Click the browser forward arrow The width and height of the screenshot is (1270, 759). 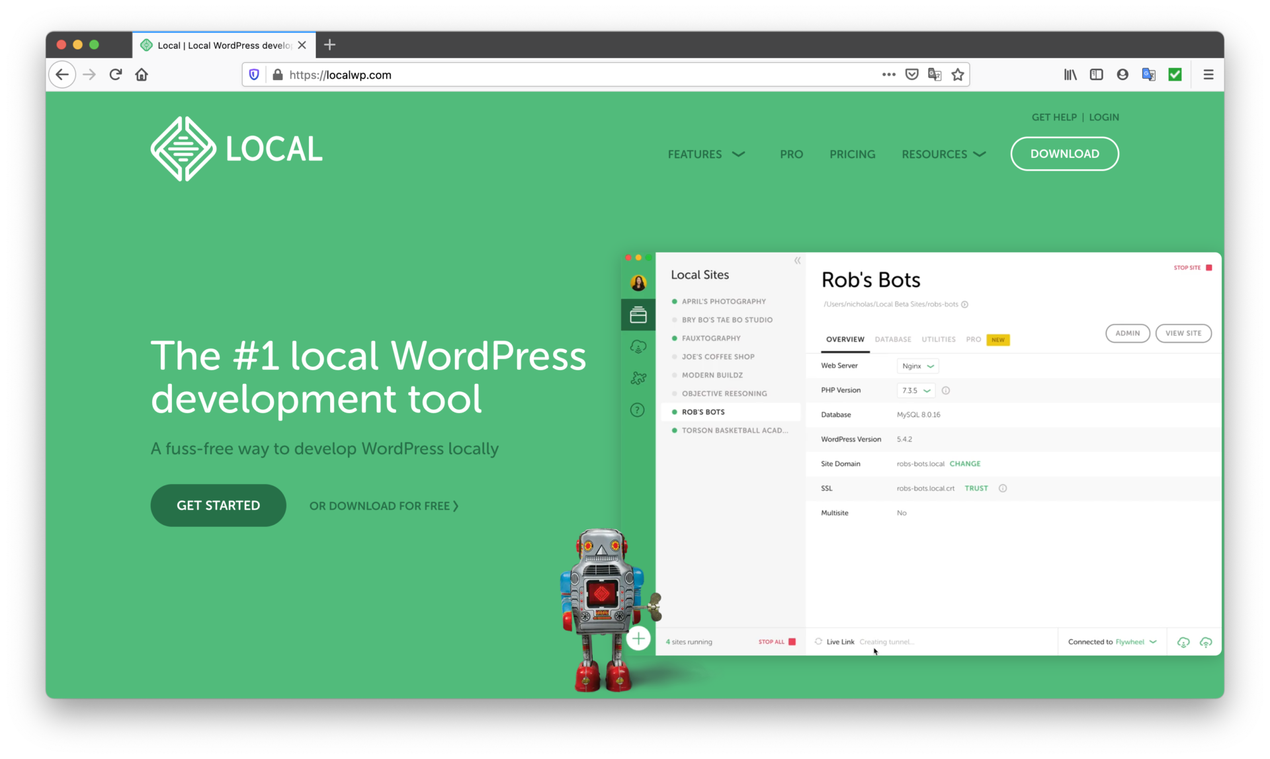(89, 75)
